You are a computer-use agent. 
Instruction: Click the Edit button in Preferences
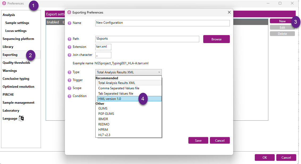pyautogui.click(x=282, y=27)
